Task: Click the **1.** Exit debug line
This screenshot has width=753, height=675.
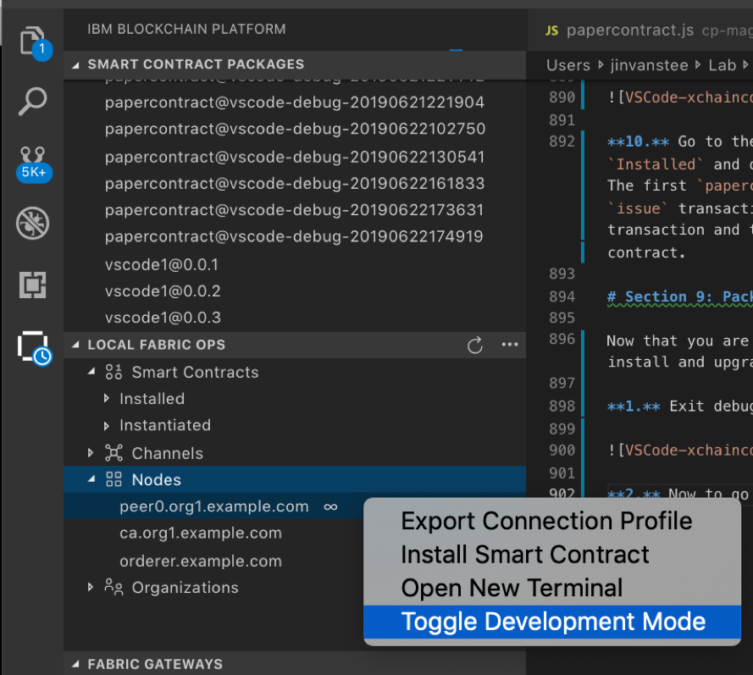Action: pos(679,407)
